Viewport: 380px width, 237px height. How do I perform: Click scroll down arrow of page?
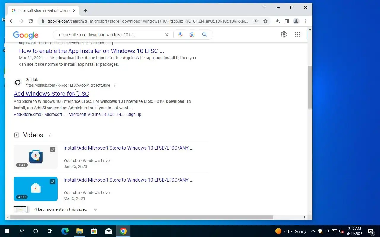(x=310, y=212)
